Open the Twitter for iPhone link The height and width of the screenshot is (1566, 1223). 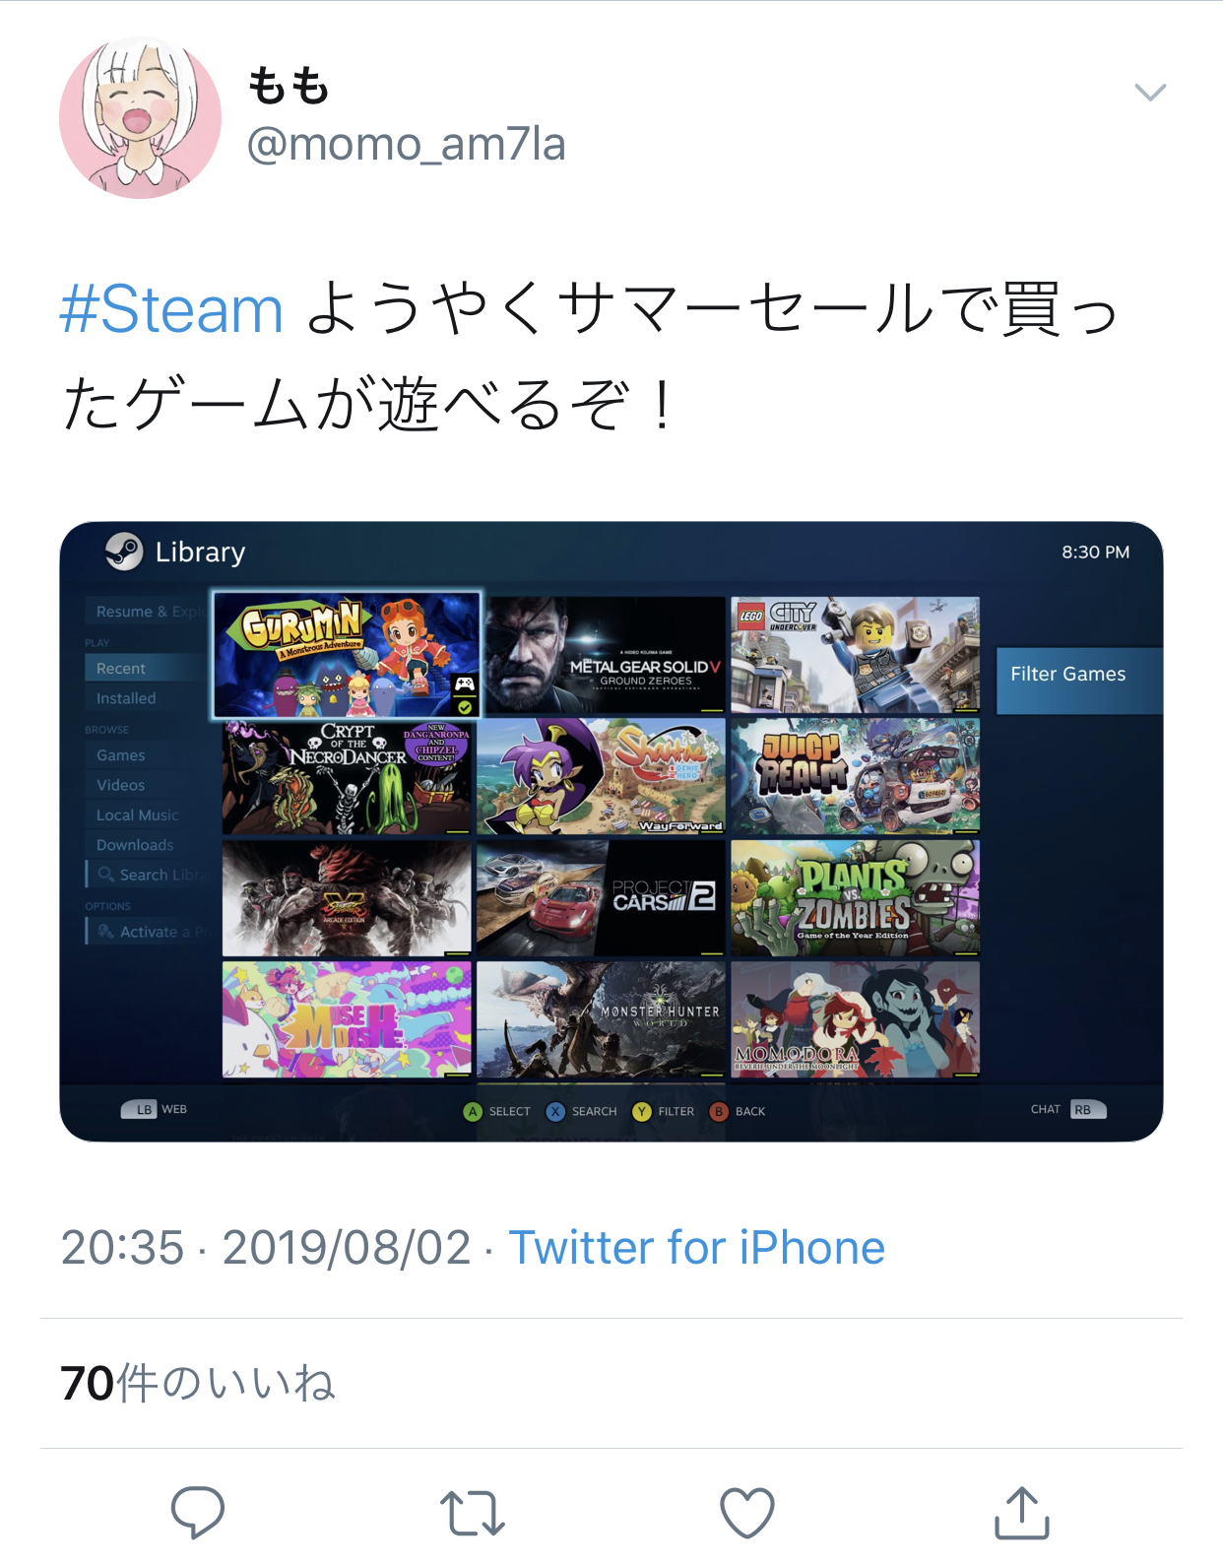click(697, 1248)
